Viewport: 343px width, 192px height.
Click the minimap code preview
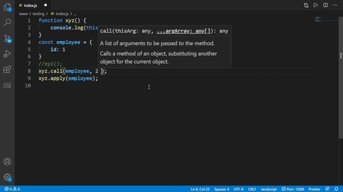pos(318,19)
